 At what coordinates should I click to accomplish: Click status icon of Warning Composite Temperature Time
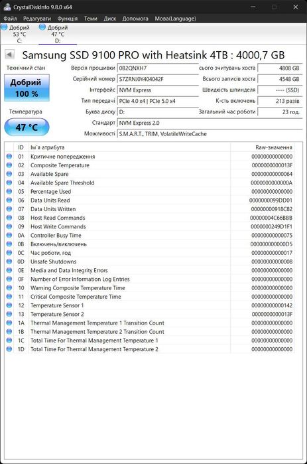(9, 287)
